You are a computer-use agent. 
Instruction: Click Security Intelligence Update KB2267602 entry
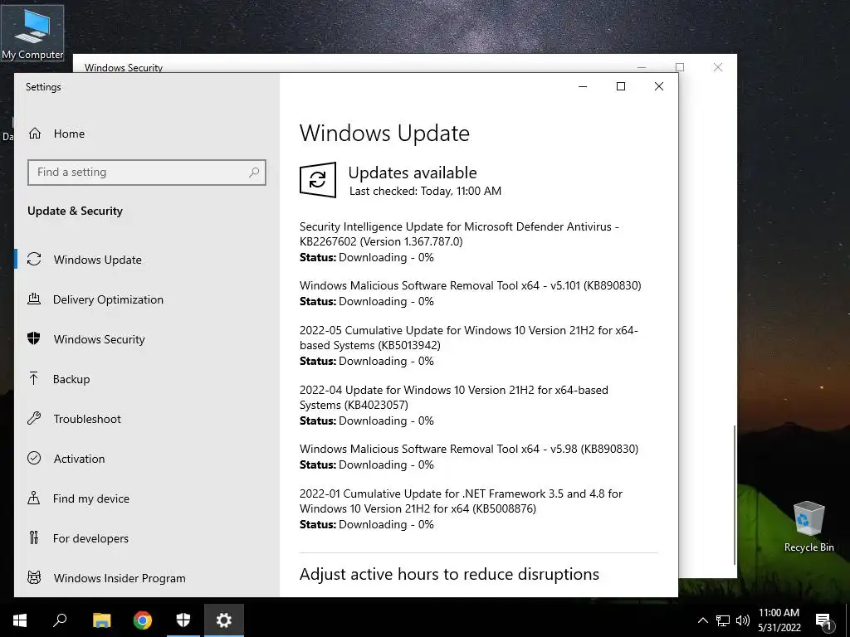(x=459, y=241)
